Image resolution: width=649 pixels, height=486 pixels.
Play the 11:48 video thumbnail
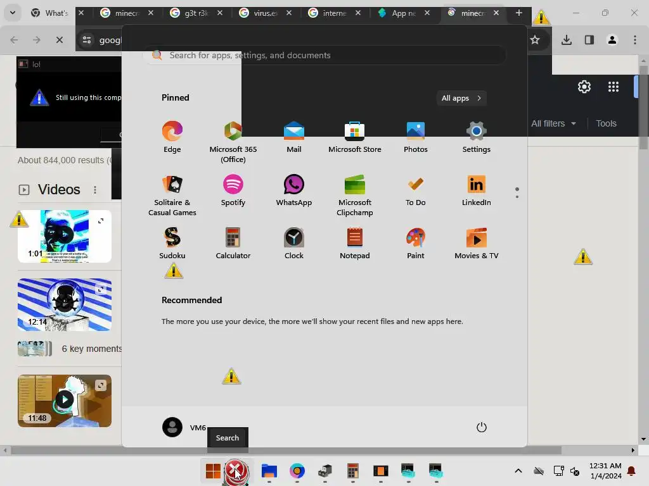[x=65, y=401]
